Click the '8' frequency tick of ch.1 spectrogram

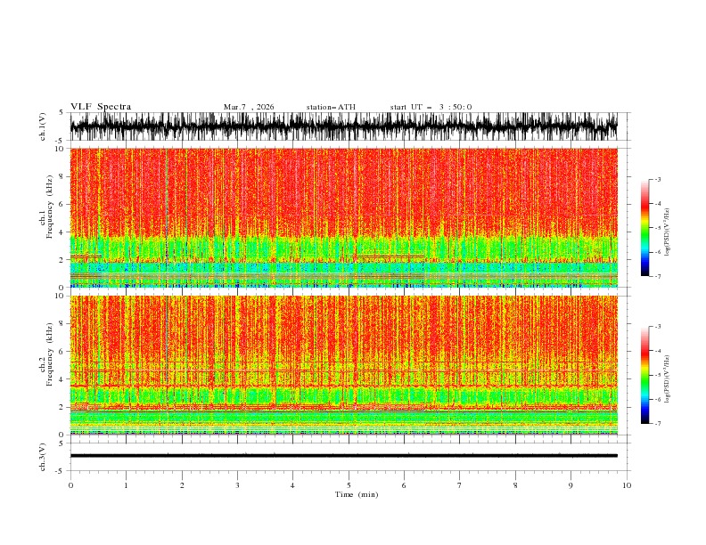click(62, 176)
